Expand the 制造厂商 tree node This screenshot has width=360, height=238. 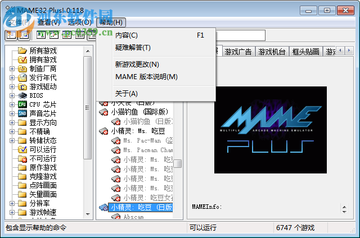(12, 68)
